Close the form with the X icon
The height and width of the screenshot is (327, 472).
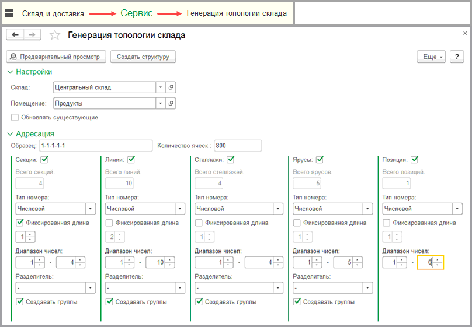pyautogui.click(x=465, y=33)
